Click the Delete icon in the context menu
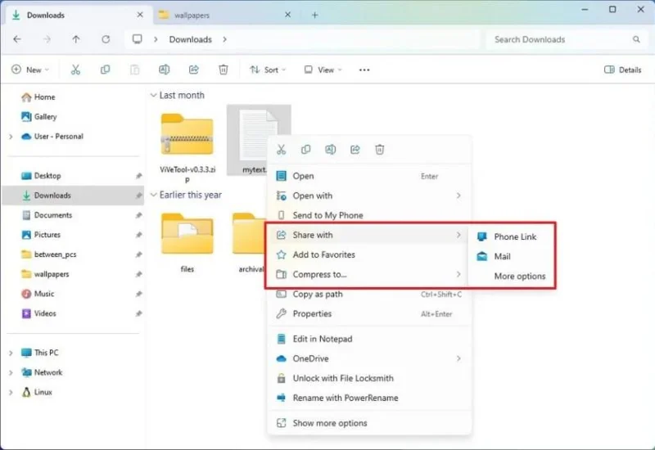This screenshot has width=655, height=450. [380, 150]
